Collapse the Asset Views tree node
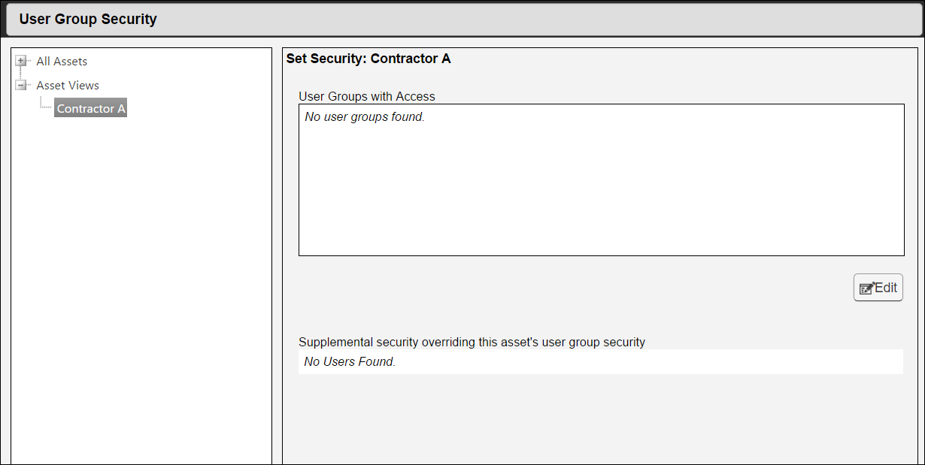 (20, 85)
